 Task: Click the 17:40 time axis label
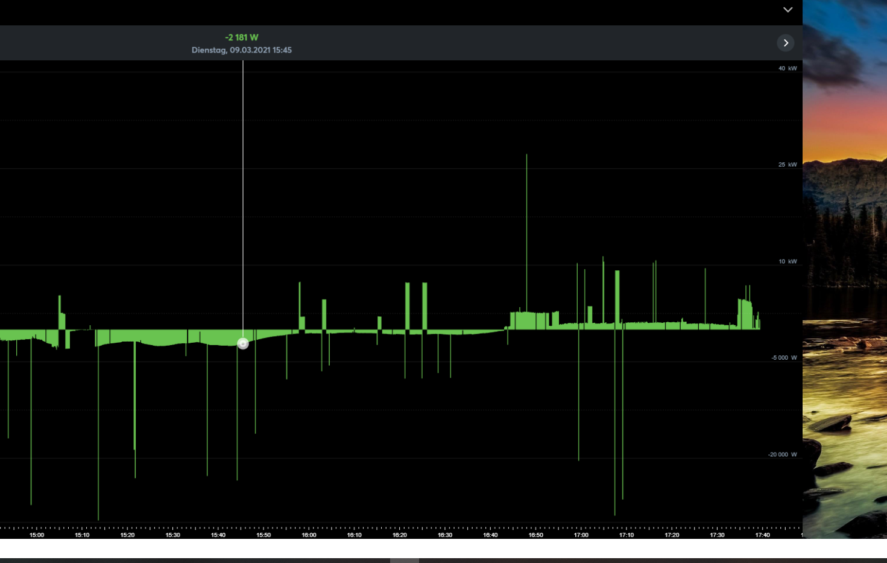[762, 535]
